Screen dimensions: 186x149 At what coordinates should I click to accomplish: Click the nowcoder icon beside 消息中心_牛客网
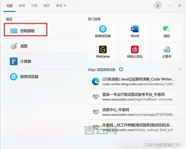96,112
